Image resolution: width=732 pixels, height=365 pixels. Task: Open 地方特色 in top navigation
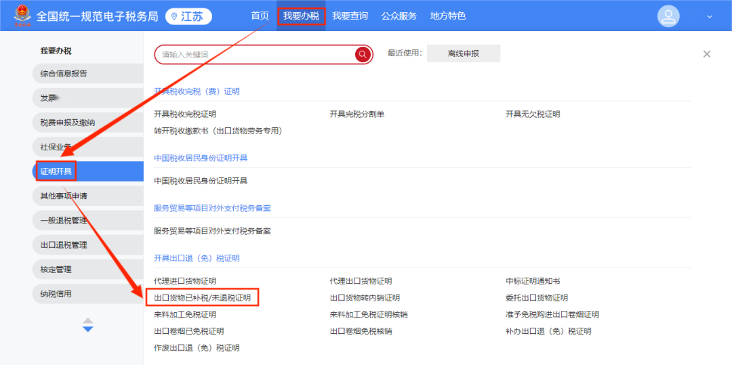(x=448, y=16)
